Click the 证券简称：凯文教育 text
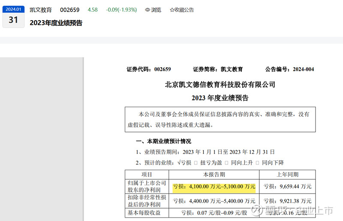This screenshot has width=343, height=221. click(x=218, y=69)
